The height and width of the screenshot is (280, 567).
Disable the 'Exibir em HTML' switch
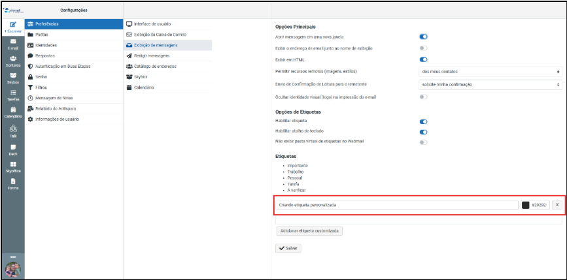423,59
